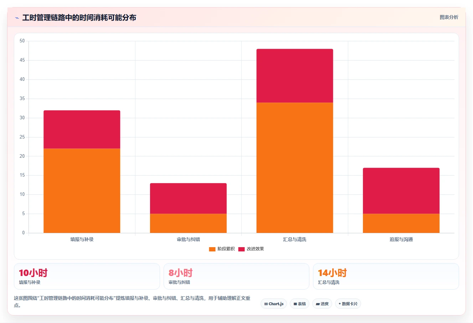Viewport: 473px width, 323px height.
Task: Select the 数据卡片 tag chip
Action: [348, 304]
